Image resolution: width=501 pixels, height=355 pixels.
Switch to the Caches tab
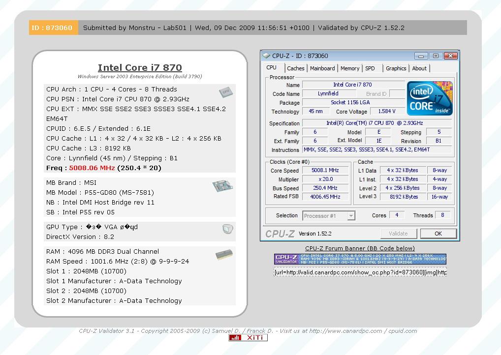click(x=296, y=68)
